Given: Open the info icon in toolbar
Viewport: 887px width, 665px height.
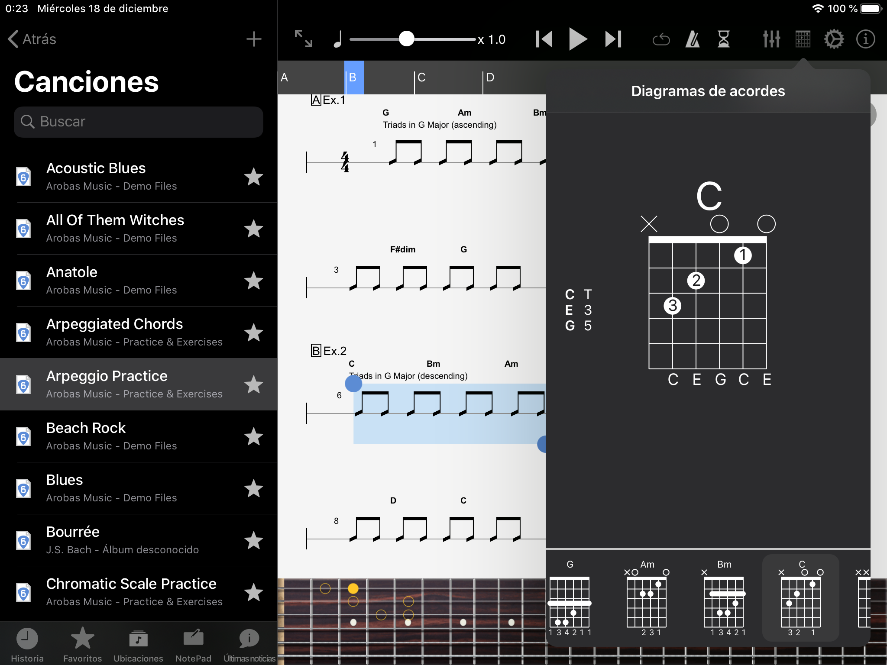Looking at the screenshot, I should click(x=865, y=39).
